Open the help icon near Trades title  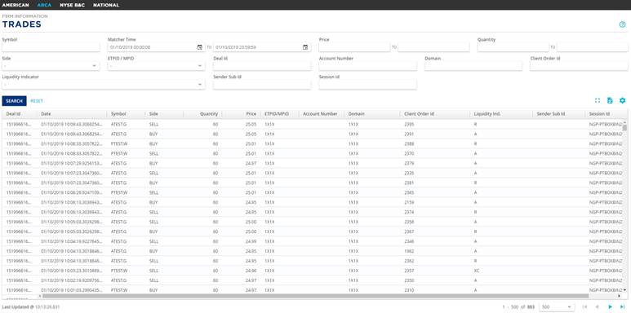(x=622, y=24)
